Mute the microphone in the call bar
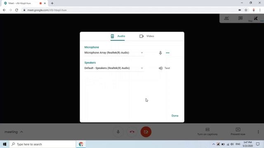The width and height of the screenshot is (264, 148). point(118,132)
